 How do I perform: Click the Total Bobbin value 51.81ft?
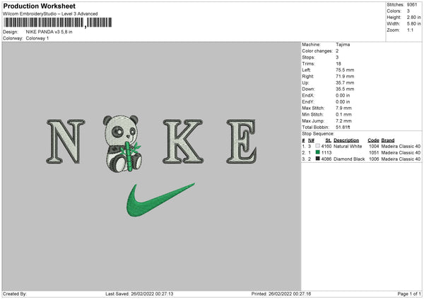point(343,127)
